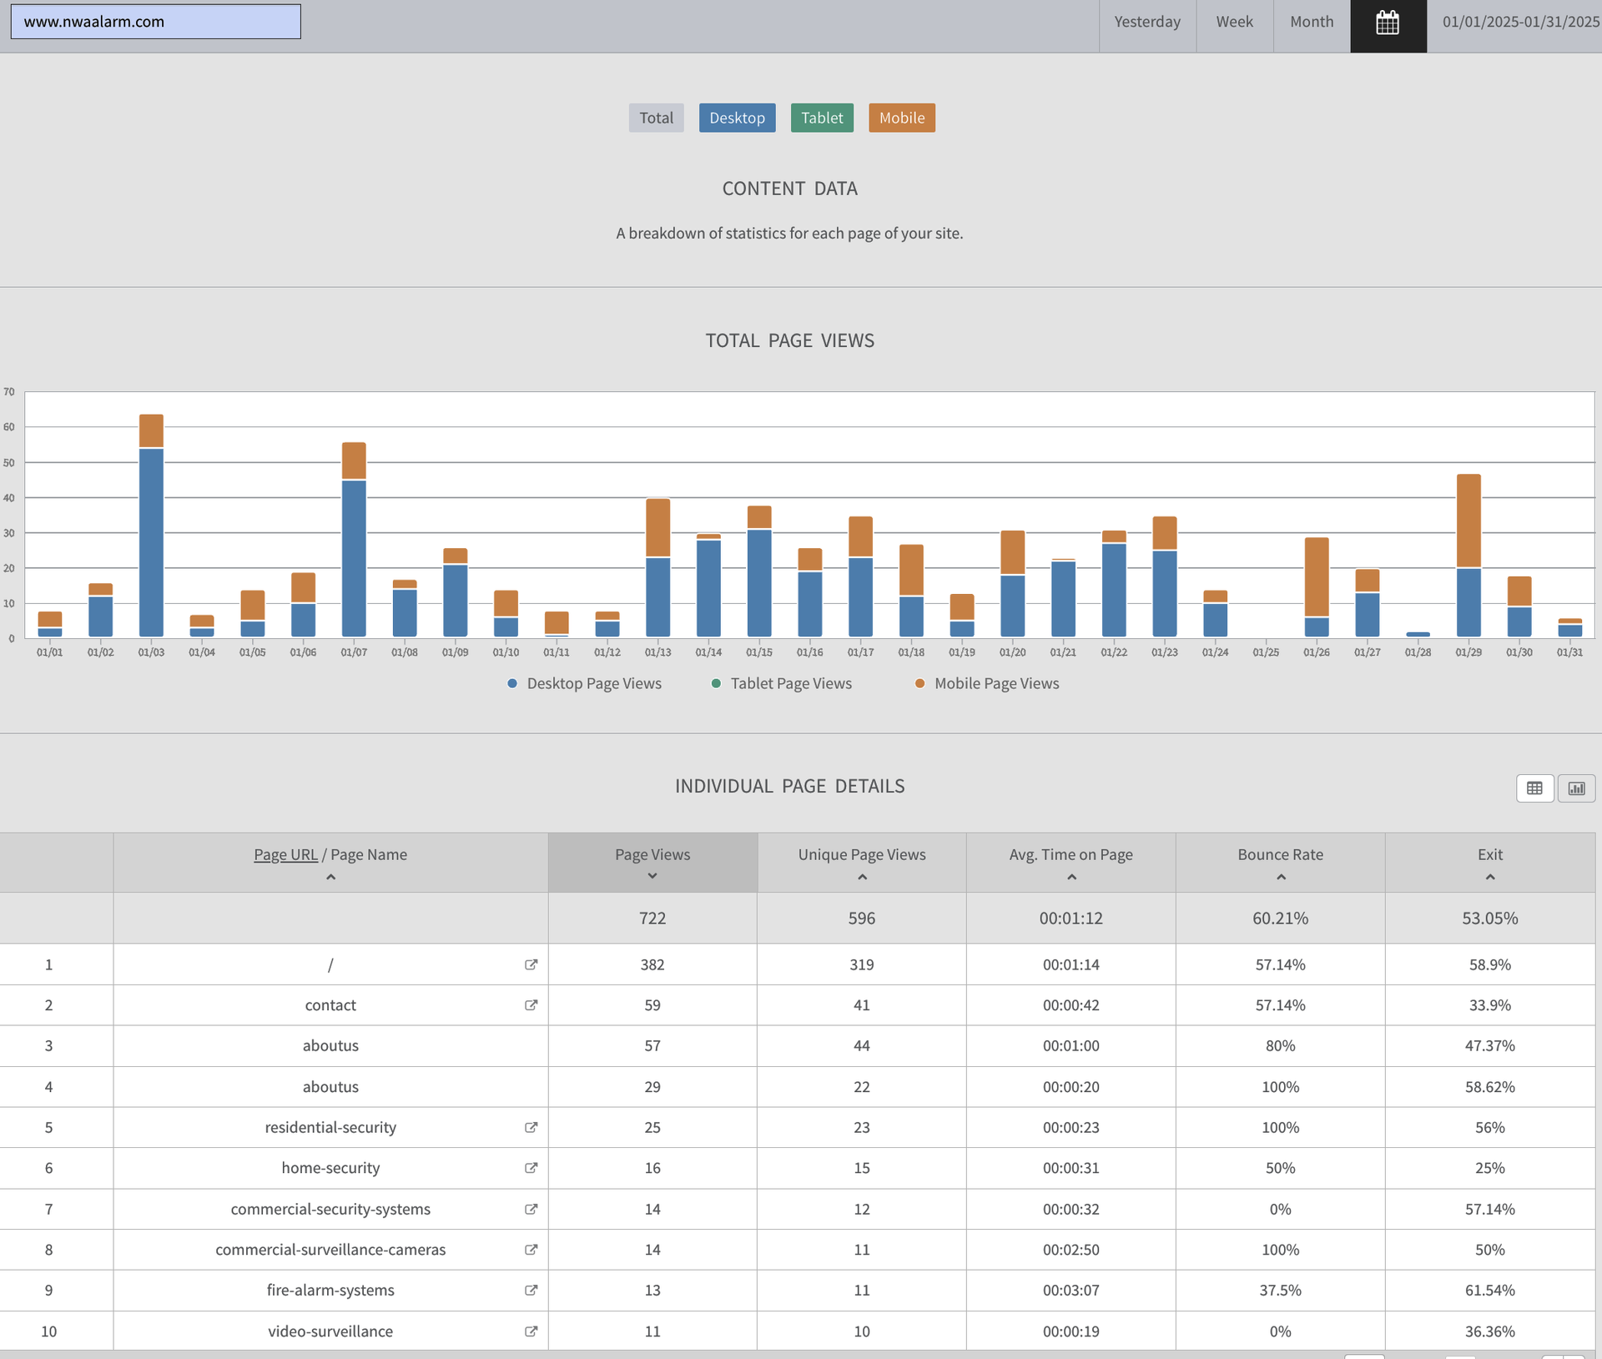This screenshot has width=1602, height=1359.
Task: Open external link for home-security page
Action: (531, 1168)
